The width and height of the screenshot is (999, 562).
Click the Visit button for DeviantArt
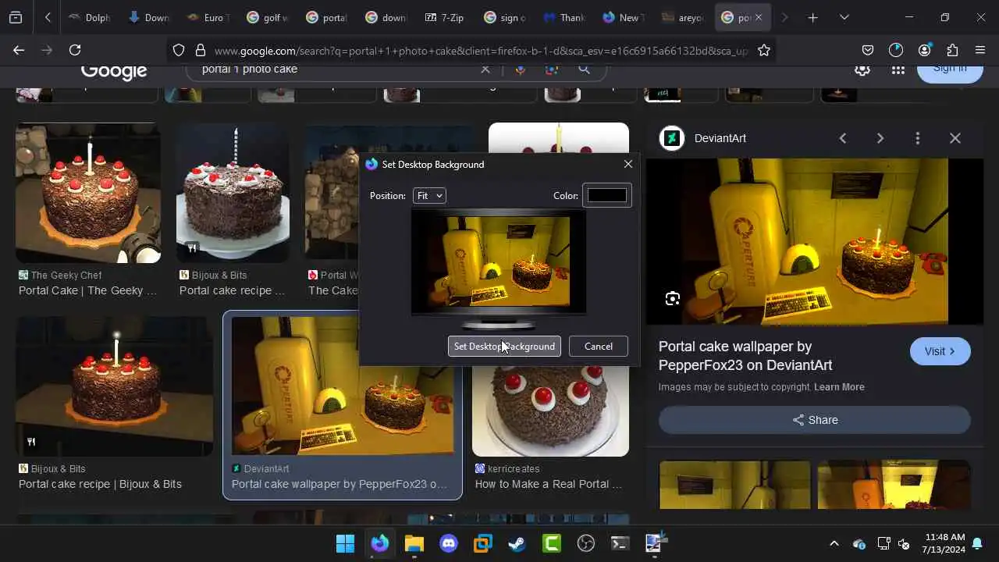click(940, 351)
